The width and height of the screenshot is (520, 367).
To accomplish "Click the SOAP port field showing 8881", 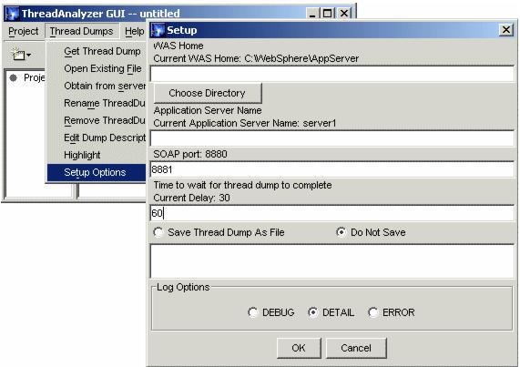I will (x=332, y=169).
